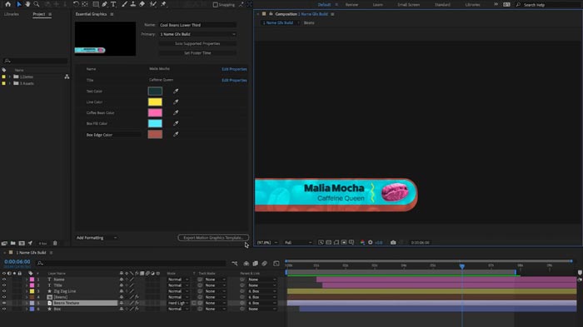The width and height of the screenshot is (583, 327).
Task: Click Set Poster Time button
Action: pyautogui.click(x=197, y=53)
